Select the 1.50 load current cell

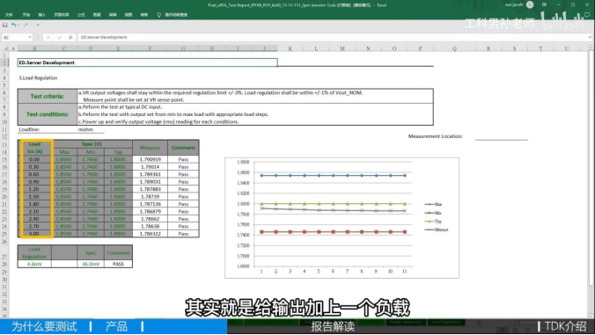[x=34, y=197]
